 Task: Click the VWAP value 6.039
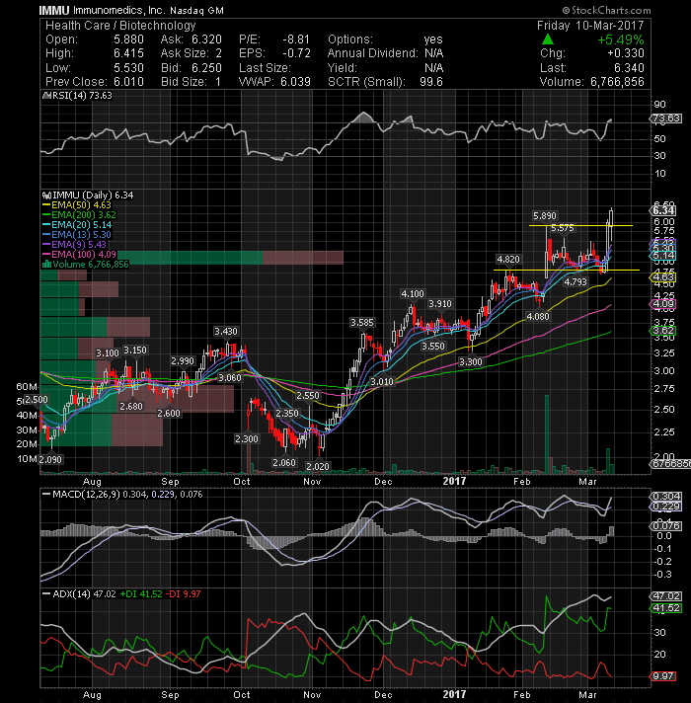click(x=296, y=82)
